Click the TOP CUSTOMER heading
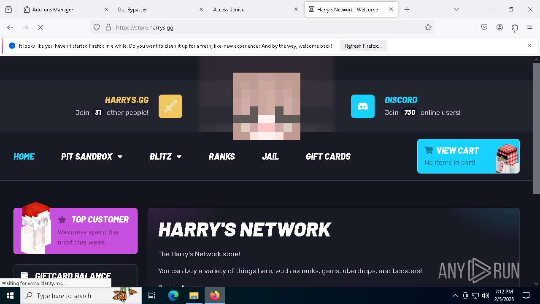The width and height of the screenshot is (540, 304). [100, 220]
